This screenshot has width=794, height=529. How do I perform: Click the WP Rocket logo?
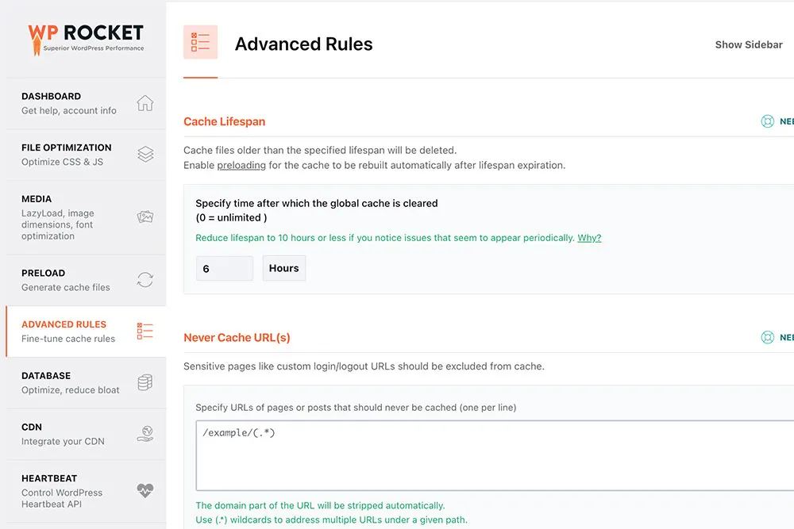(x=83, y=36)
